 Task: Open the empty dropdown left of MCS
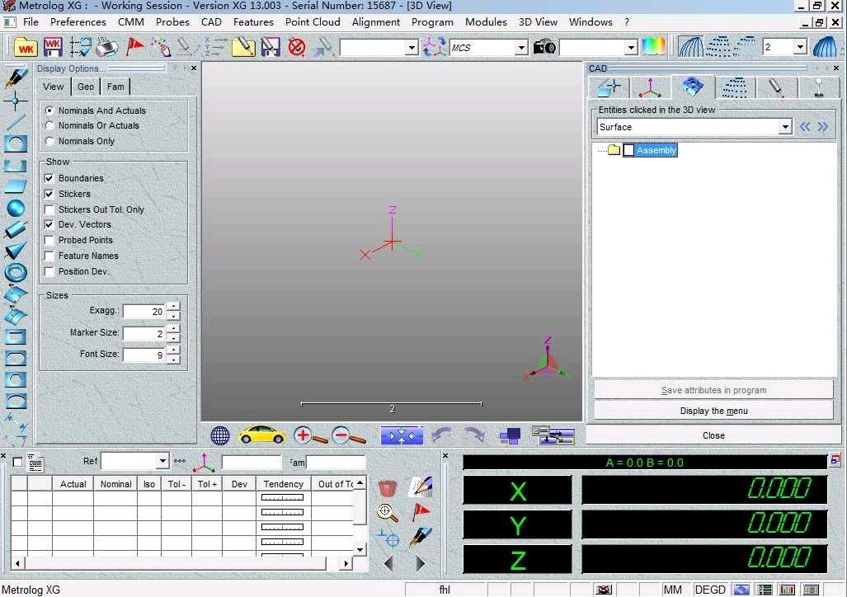click(412, 48)
